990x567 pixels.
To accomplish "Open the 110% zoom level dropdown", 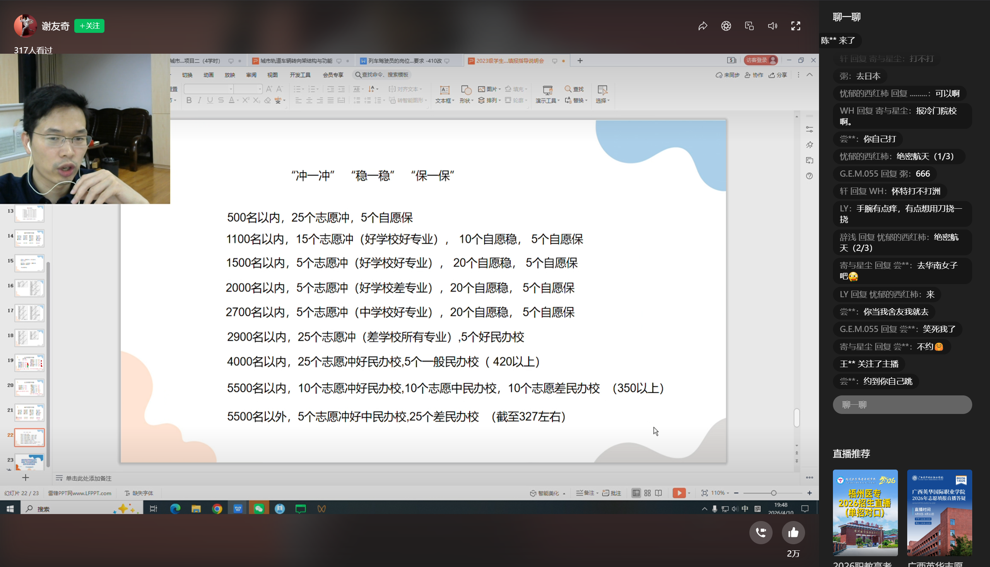I will (720, 493).
